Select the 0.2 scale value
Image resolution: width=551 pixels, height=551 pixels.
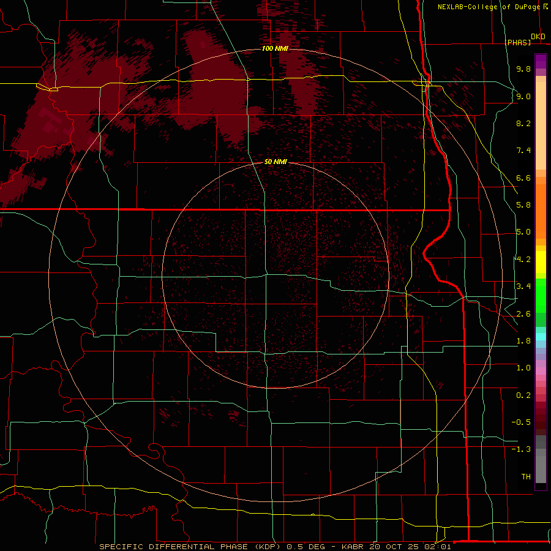[523, 395]
